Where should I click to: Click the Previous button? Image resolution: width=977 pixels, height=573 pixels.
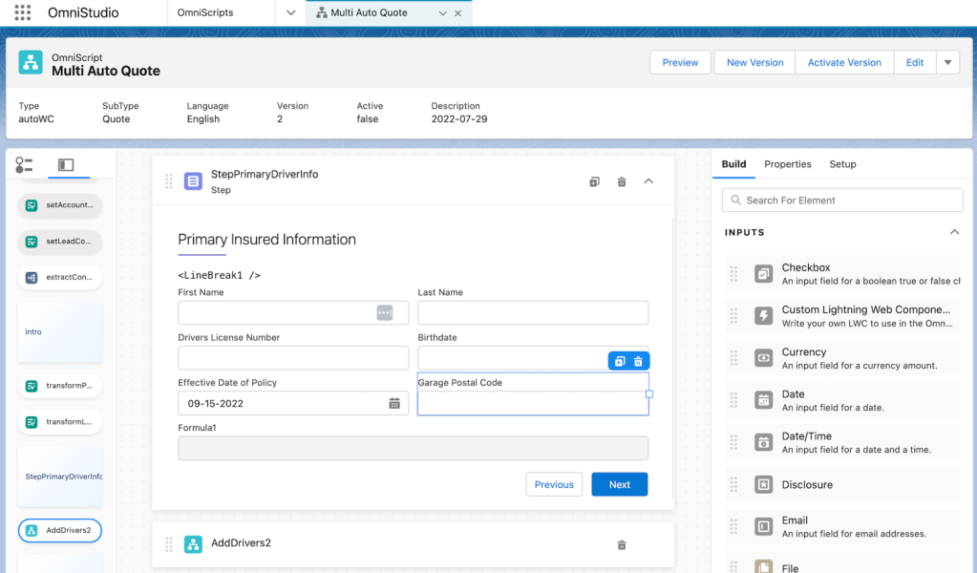point(554,484)
